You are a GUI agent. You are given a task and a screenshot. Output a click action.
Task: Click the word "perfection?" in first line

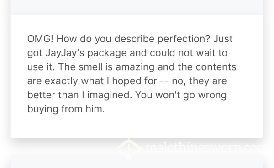click(x=184, y=39)
